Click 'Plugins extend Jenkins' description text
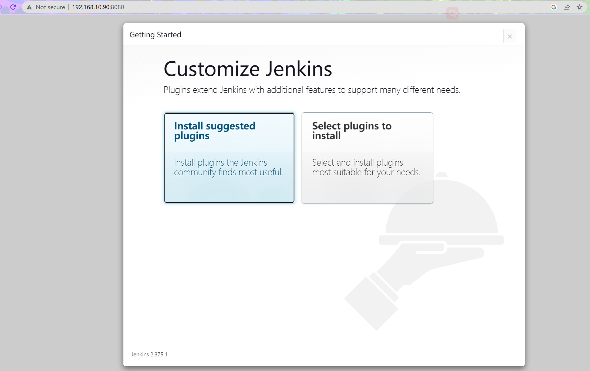Screen dimensions: 590x371 pyautogui.click(x=312, y=90)
